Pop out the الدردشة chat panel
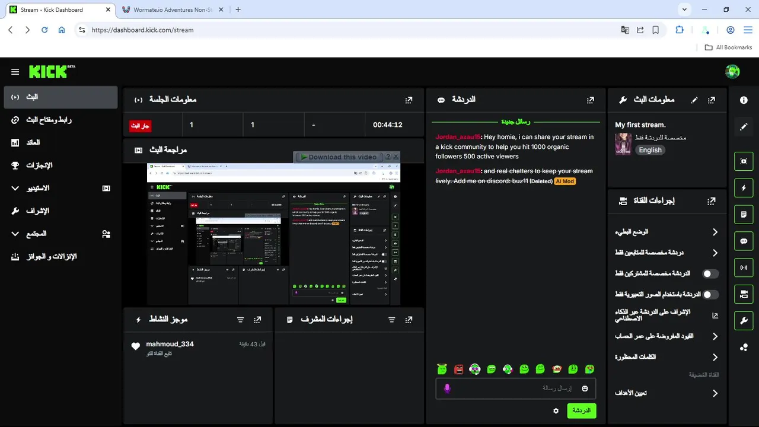 pyautogui.click(x=590, y=100)
